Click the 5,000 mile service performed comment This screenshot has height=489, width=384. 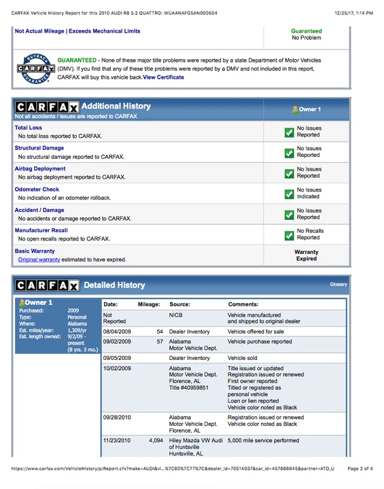point(263,441)
